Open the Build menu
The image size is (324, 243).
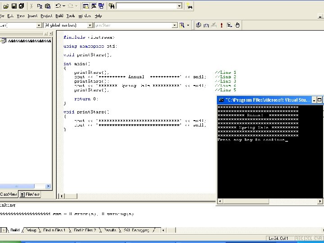[59, 16]
